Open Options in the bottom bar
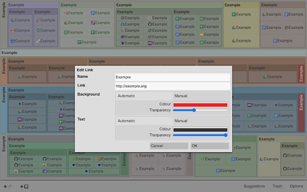Screen dimensions: 307x192 [296, 186]
